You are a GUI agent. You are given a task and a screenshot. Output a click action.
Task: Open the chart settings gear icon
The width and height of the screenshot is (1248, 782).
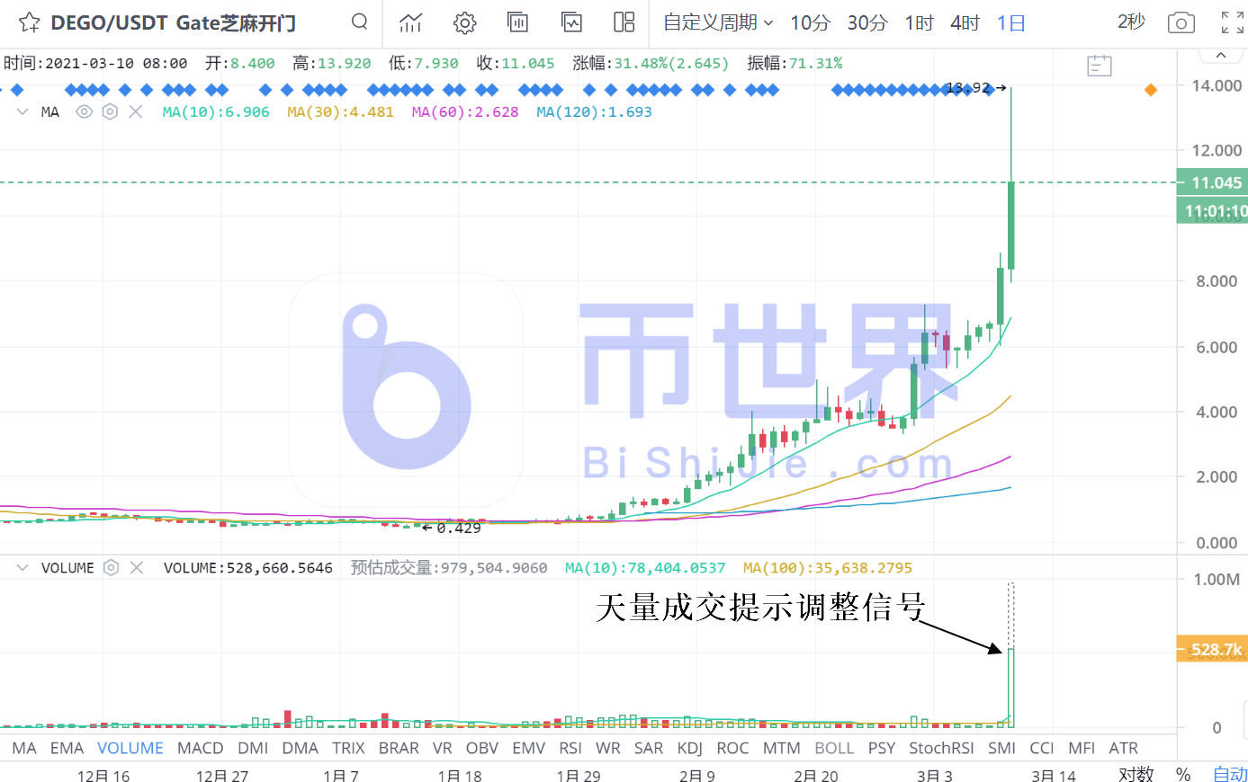(464, 23)
